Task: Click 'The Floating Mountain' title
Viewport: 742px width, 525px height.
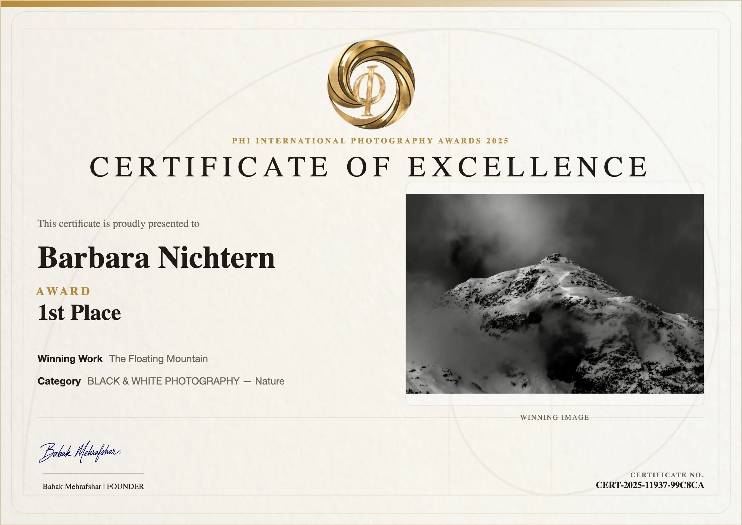Action: click(158, 359)
